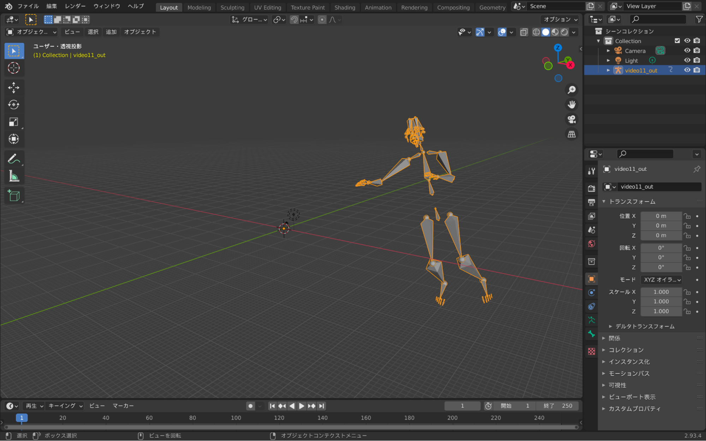Image resolution: width=706 pixels, height=441 pixels.
Task: Click the end frame 250 field
Action: click(557, 406)
